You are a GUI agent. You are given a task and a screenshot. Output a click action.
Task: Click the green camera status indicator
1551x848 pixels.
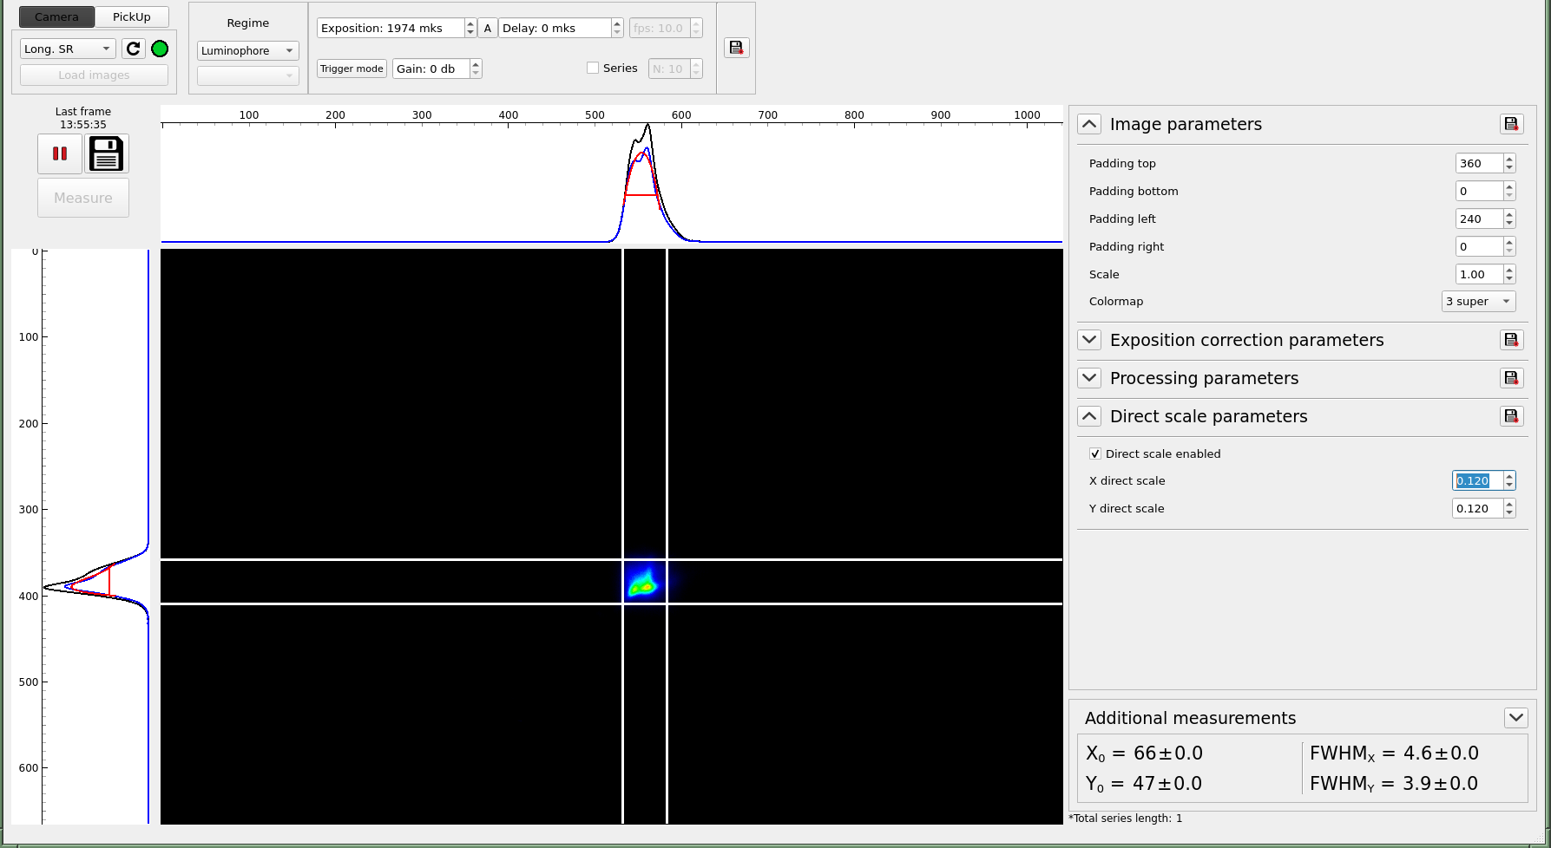pyautogui.click(x=160, y=49)
